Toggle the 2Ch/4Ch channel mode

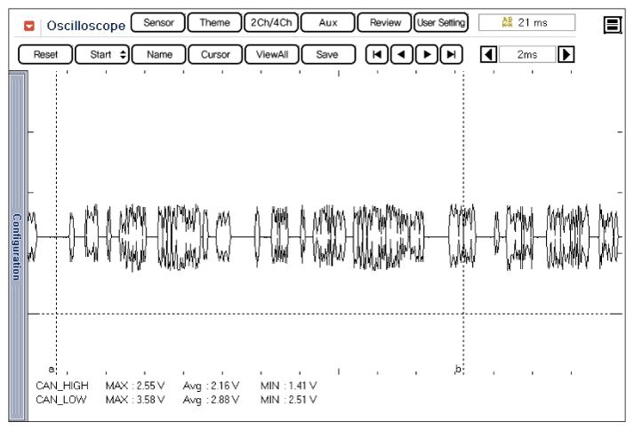click(x=270, y=23)
